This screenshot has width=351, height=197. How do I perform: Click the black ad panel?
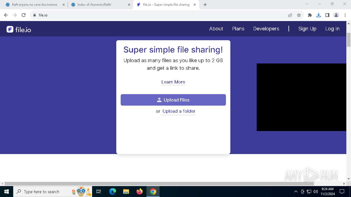pos(302,97)
